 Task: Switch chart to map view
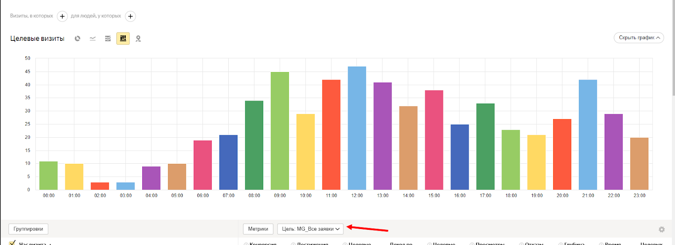tap(138, 39)
